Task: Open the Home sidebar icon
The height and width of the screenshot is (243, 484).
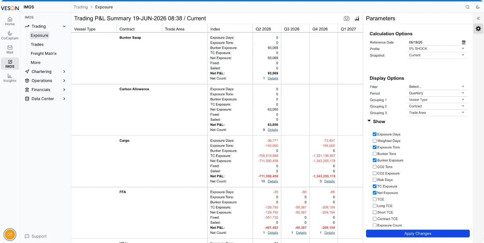Action: [10, 21]
